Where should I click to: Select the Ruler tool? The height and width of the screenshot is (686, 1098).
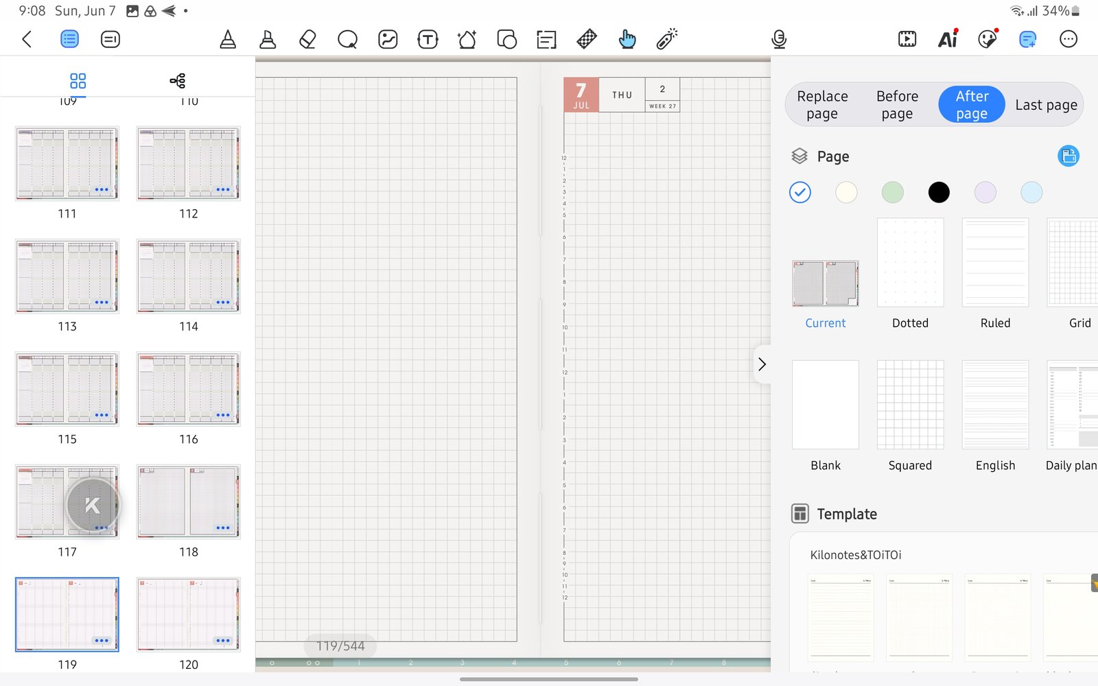pyautogui.click(x=587, y=39)
